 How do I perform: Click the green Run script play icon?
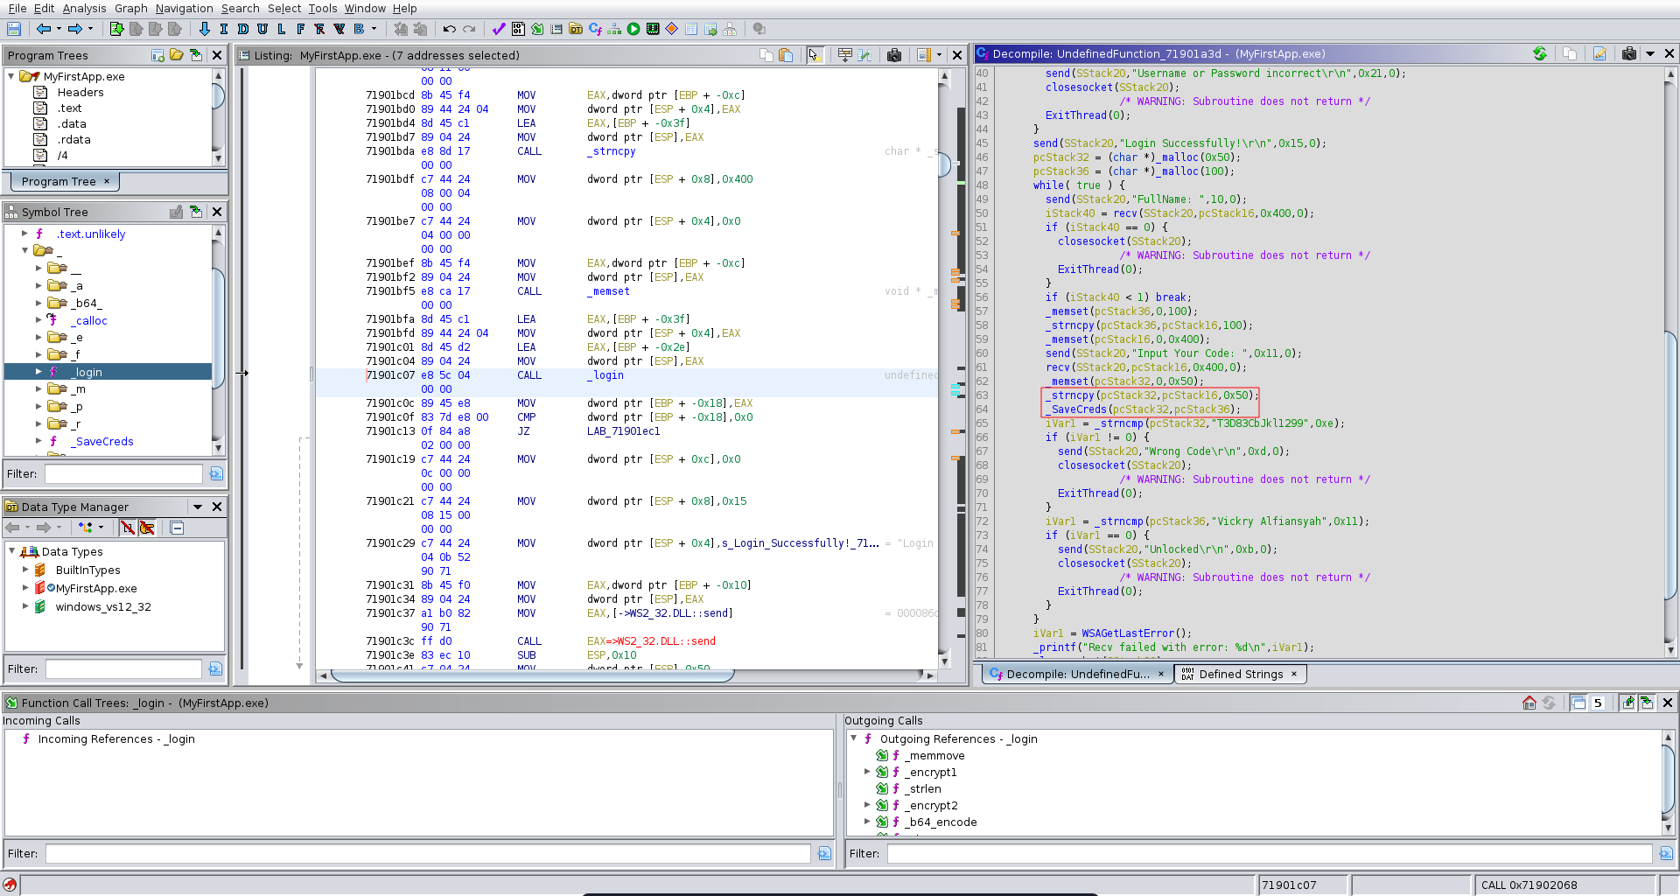tap(633, 29)
